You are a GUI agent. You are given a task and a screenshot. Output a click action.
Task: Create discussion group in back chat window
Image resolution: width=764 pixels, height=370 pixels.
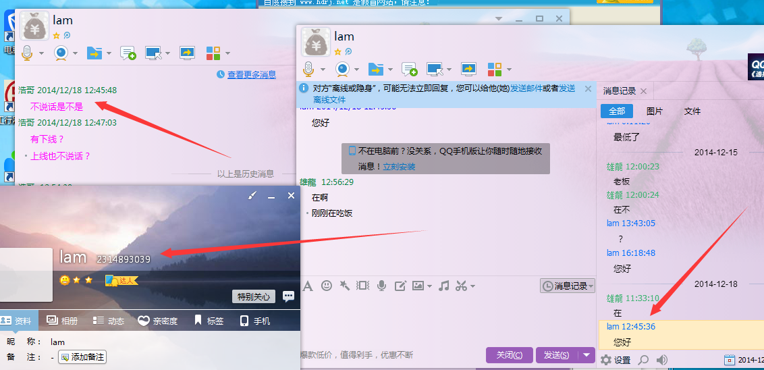coord(128,53)
